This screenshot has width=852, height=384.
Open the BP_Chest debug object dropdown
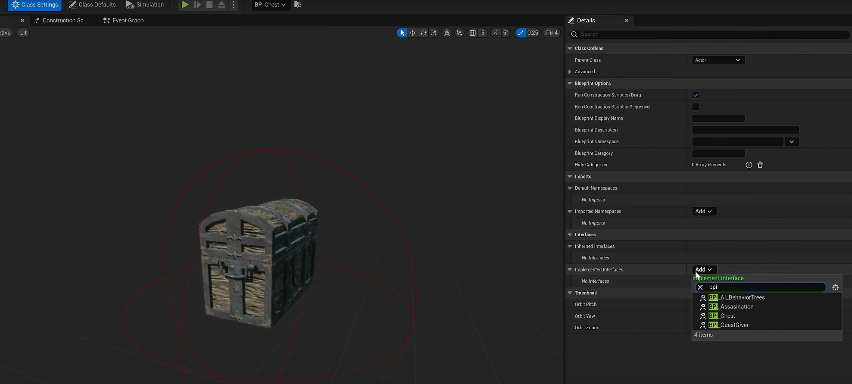[x=270, y=5]
